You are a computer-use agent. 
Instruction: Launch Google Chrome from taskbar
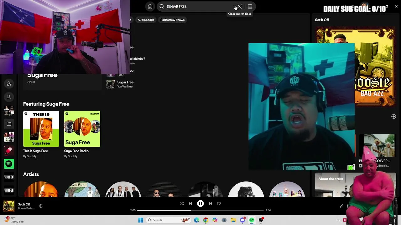click(206, 220)
